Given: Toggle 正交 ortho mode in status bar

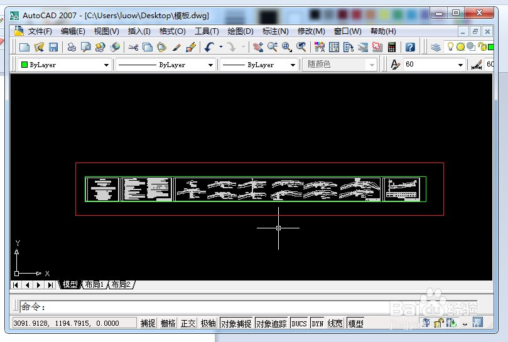Looking at the screenshot, I should point(188,323).
